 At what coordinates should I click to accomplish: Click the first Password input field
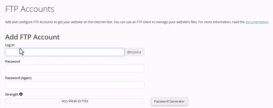click(75, 69)
